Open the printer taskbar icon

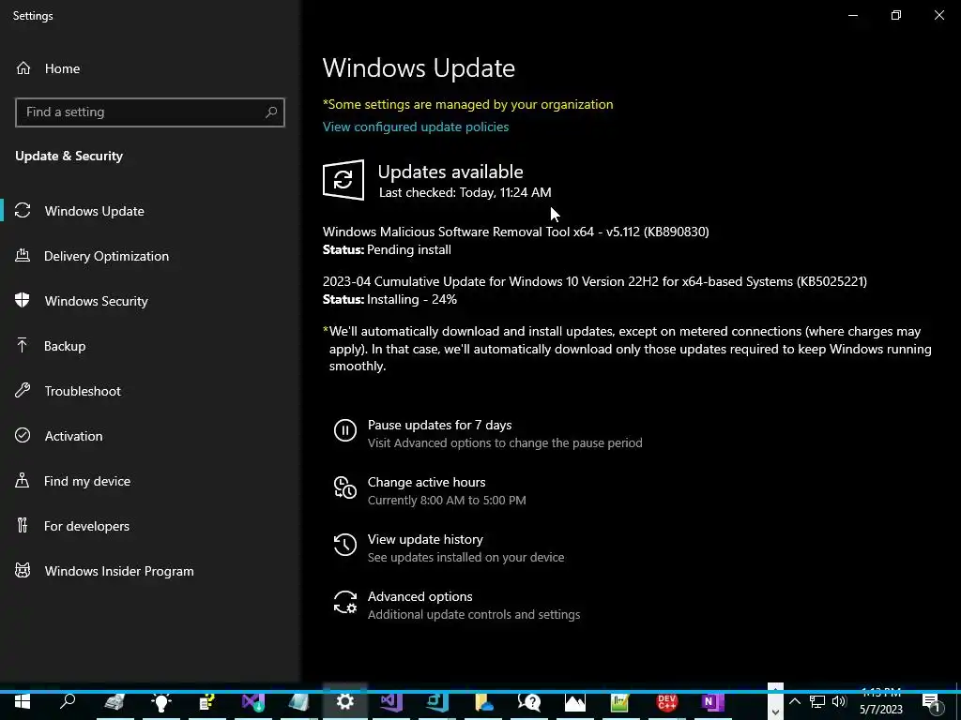tap(114, 702)
